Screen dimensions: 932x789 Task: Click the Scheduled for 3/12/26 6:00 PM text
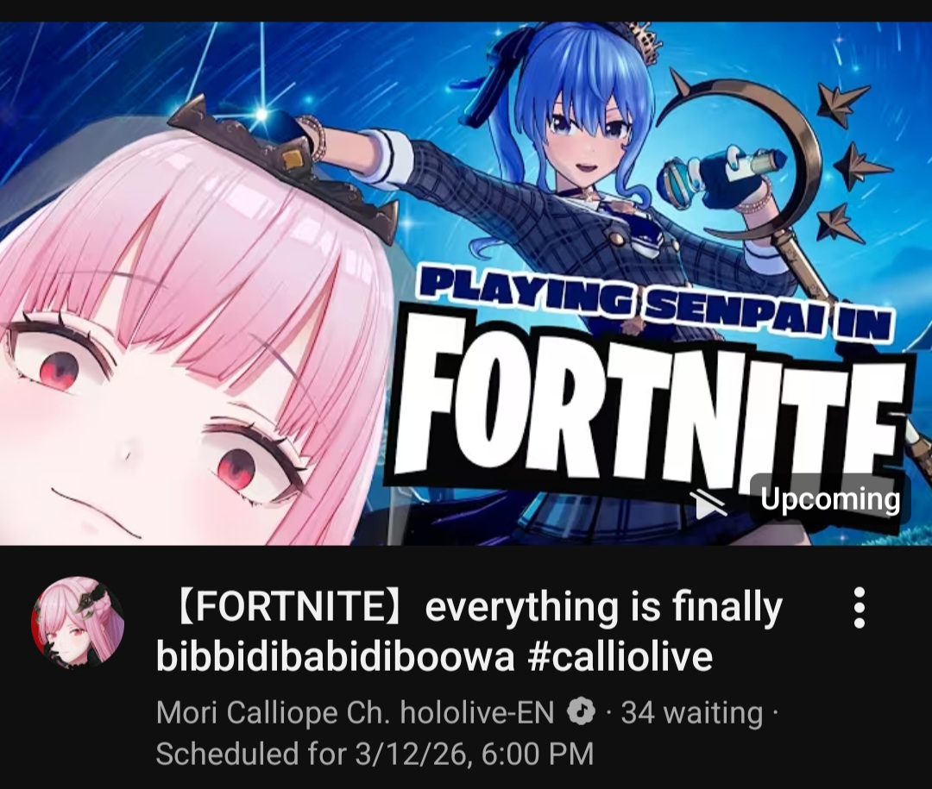(x=375, y=754)
